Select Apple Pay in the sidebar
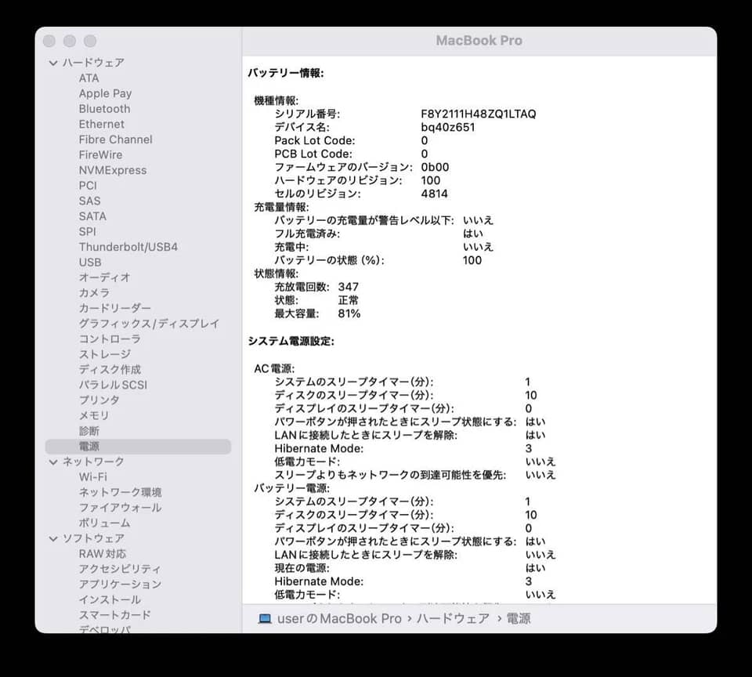Viewport: 752px width, 677px height. click(x=105, y=93)
